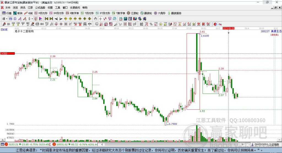Step chart left with black left arrow
Image resolution: width=282 pixels, height=153 pixels.
(56, 19)
